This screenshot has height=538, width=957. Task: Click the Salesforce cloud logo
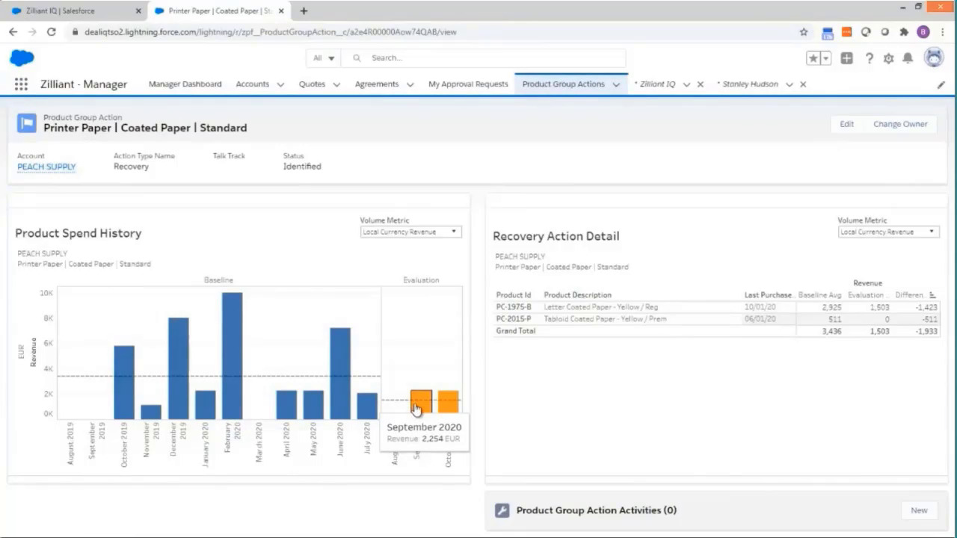22,58
